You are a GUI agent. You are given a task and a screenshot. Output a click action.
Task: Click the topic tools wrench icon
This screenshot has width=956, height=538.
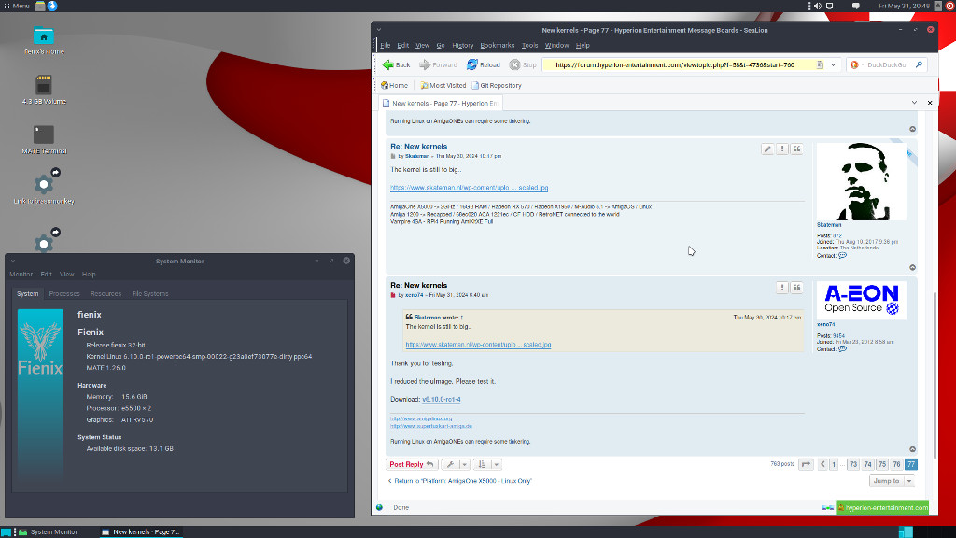(450, 465)
